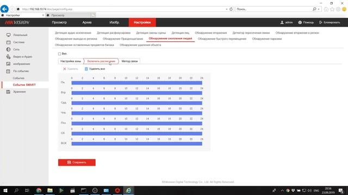Select the Defocus Detection tab

(114, 32)
